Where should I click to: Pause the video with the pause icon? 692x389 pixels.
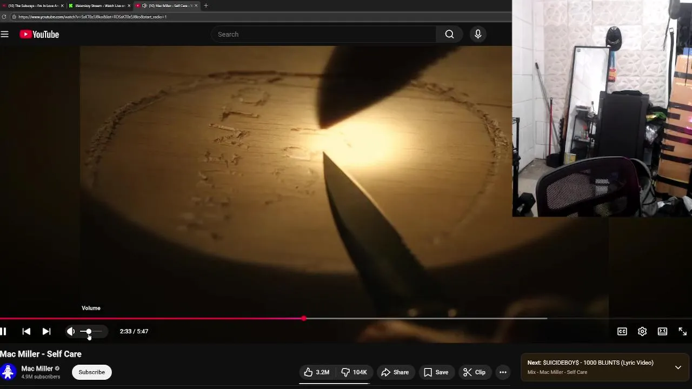tap(3, 331)
